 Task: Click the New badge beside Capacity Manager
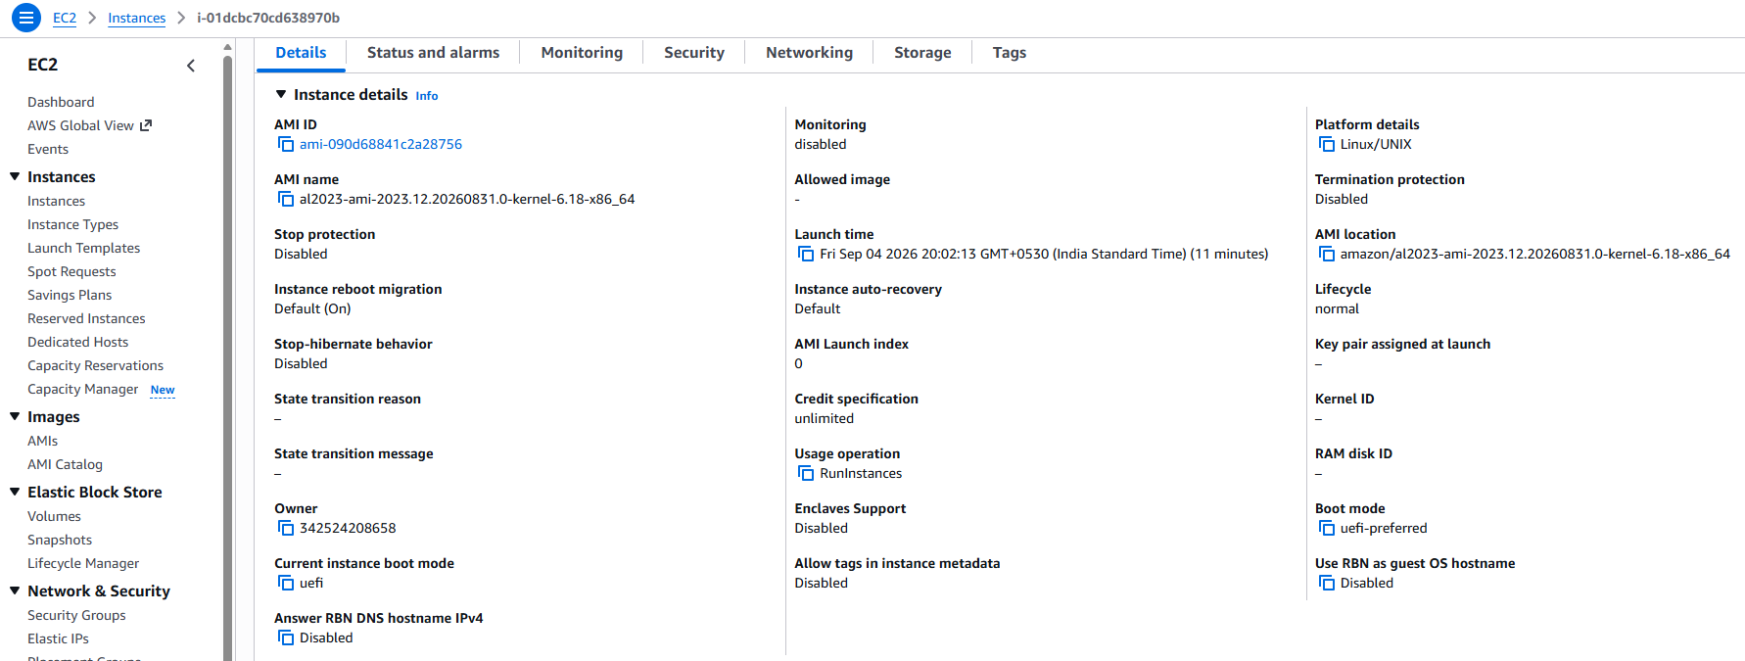[163, 390]
